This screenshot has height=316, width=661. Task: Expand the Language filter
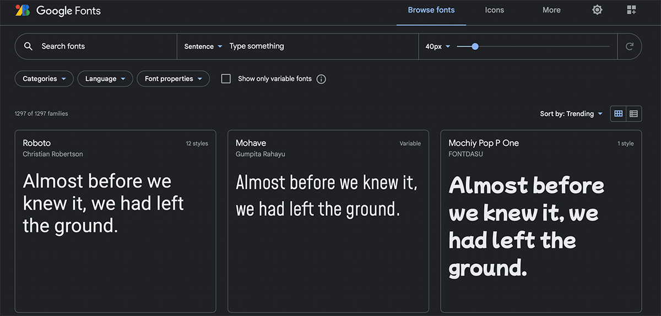[x=105, y=79]
